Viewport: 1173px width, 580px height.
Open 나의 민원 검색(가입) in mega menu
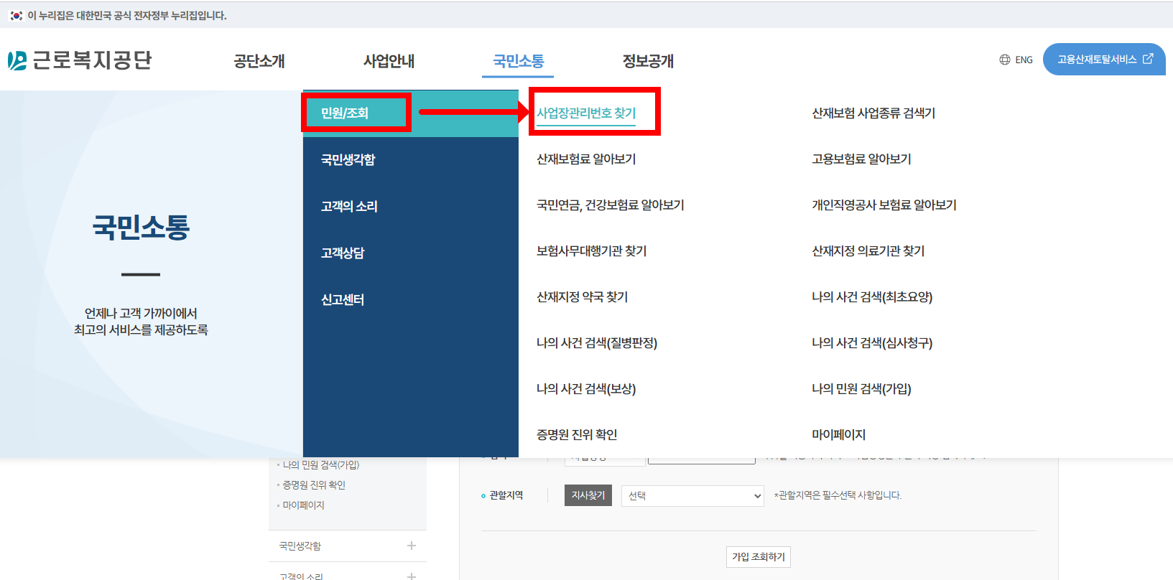(861, 388)
